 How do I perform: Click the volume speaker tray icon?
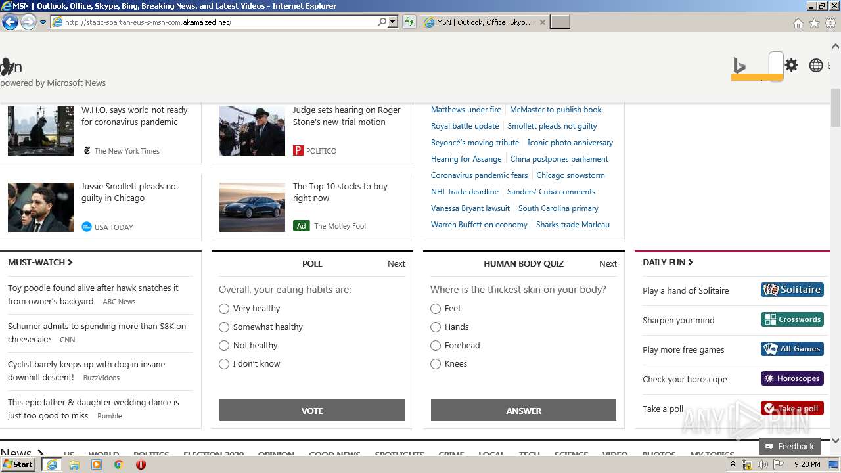click(x=762, y=464)
